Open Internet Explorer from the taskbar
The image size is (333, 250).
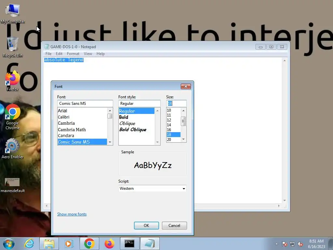pyautogui.click(x=29, y=243)
